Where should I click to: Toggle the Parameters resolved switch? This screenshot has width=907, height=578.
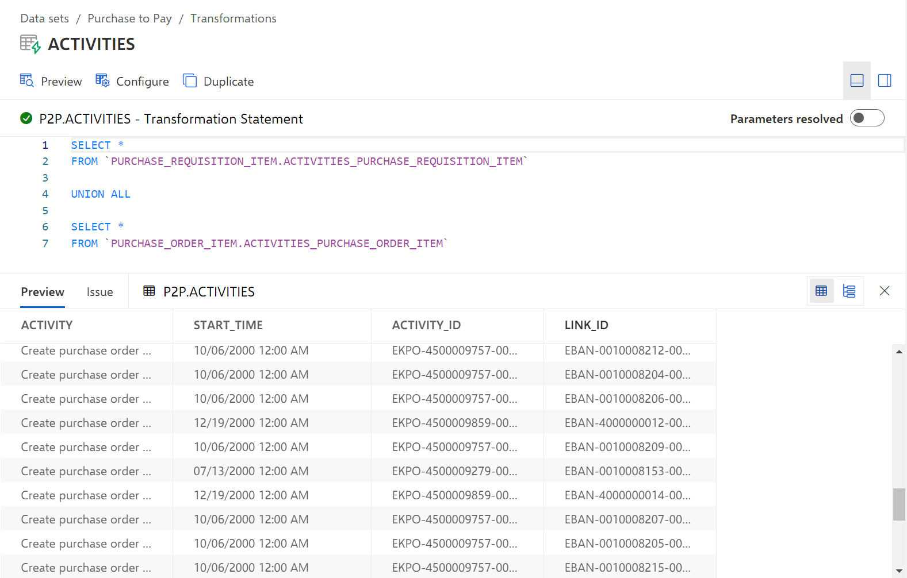pyautogui.click(x=867, y=118)
